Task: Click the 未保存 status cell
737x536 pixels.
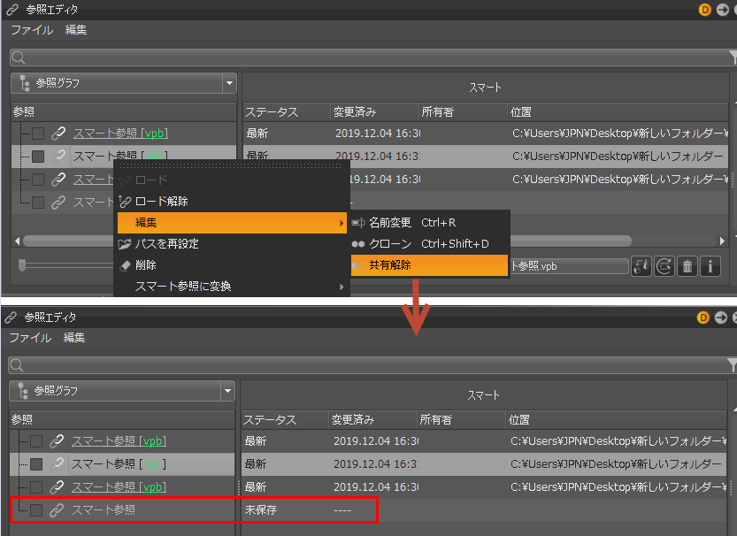Action: click(261, 510)
